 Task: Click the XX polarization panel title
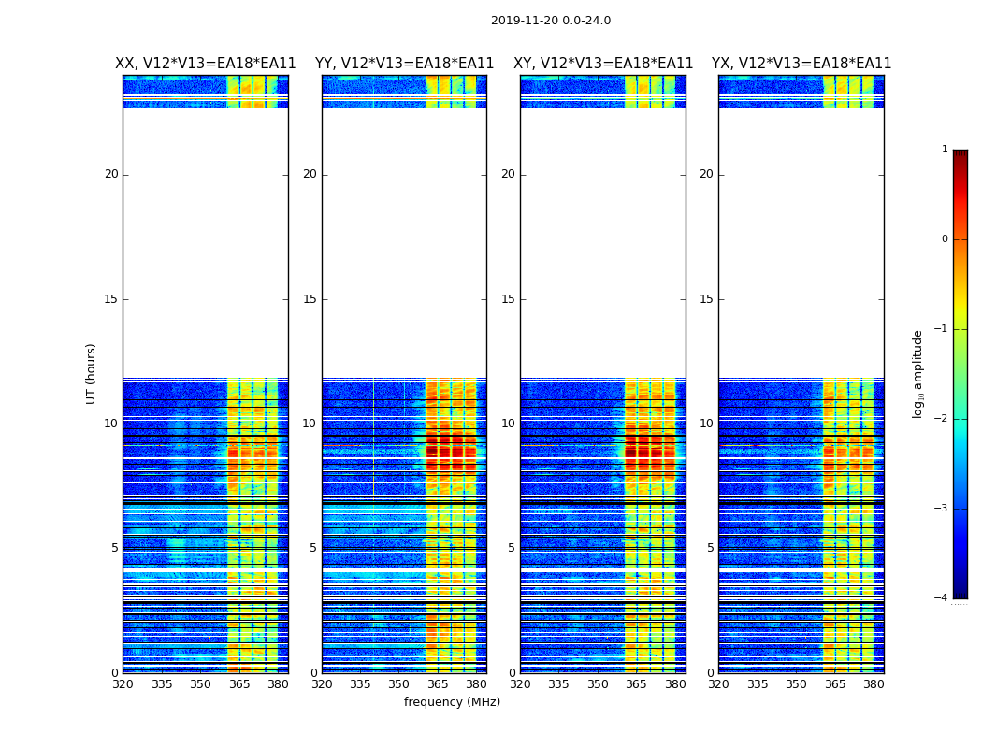[206, 64]
